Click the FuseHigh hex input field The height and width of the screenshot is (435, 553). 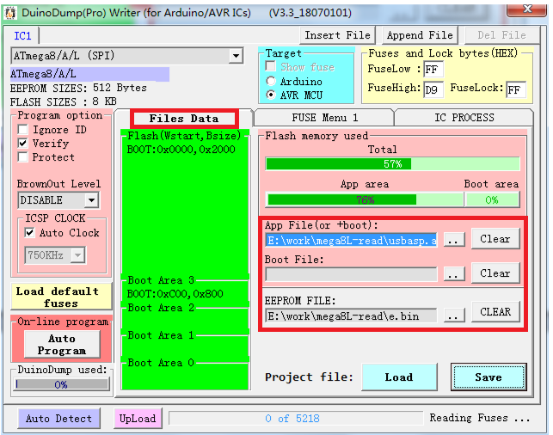(433, 89)
